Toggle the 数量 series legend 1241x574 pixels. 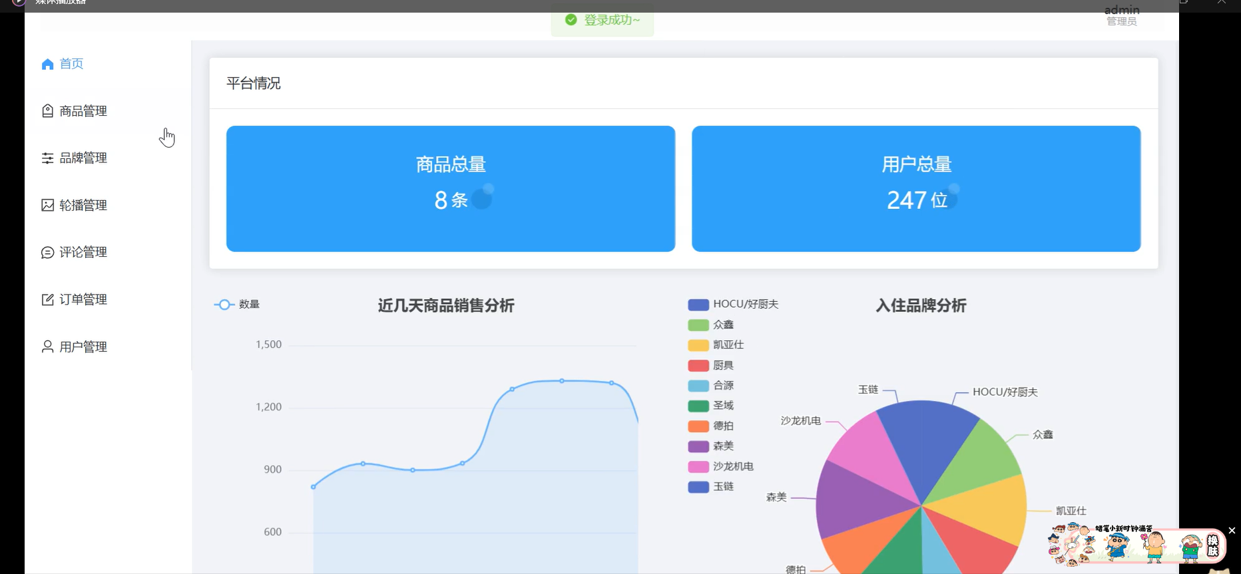click(237, 304)
